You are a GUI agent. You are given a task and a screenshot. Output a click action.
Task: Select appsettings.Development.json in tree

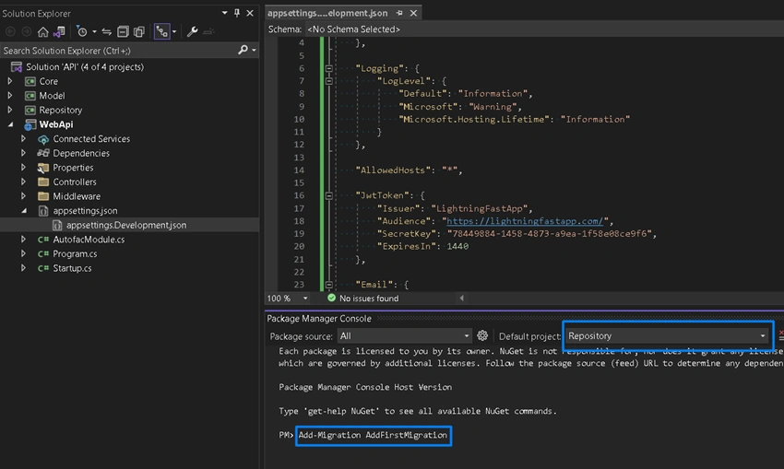126,225
